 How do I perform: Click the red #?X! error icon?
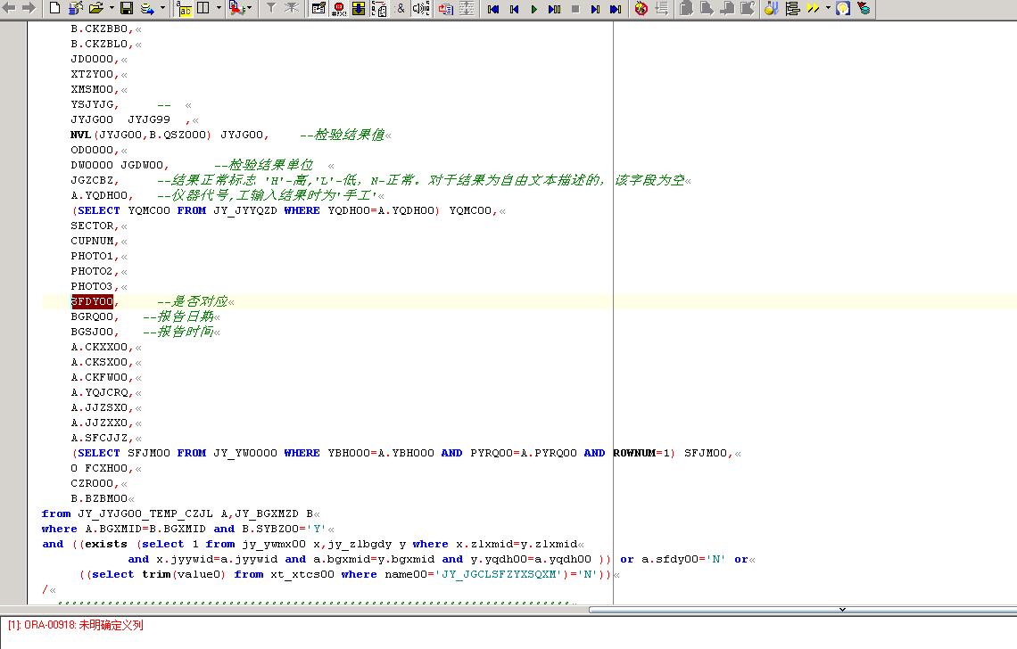point(339,9)
